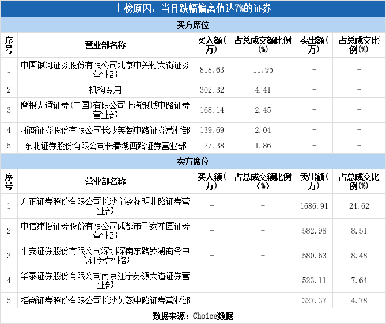Click the percentage value 8.48
Image resolution: width=386 pixels, height=324 pixels.
[359, 256]
